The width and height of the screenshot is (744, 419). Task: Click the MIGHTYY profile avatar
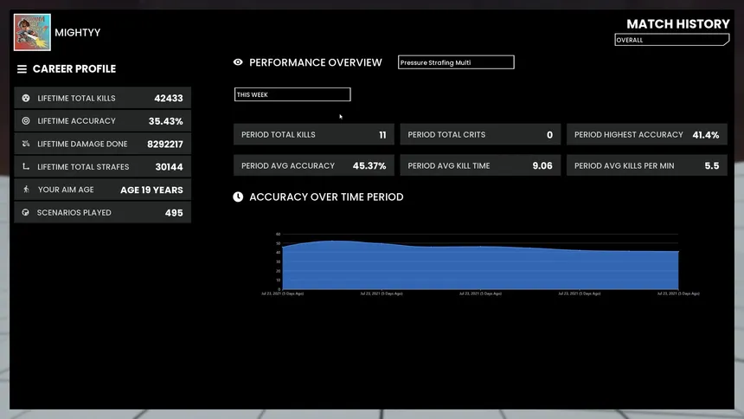tap(32, 32)
